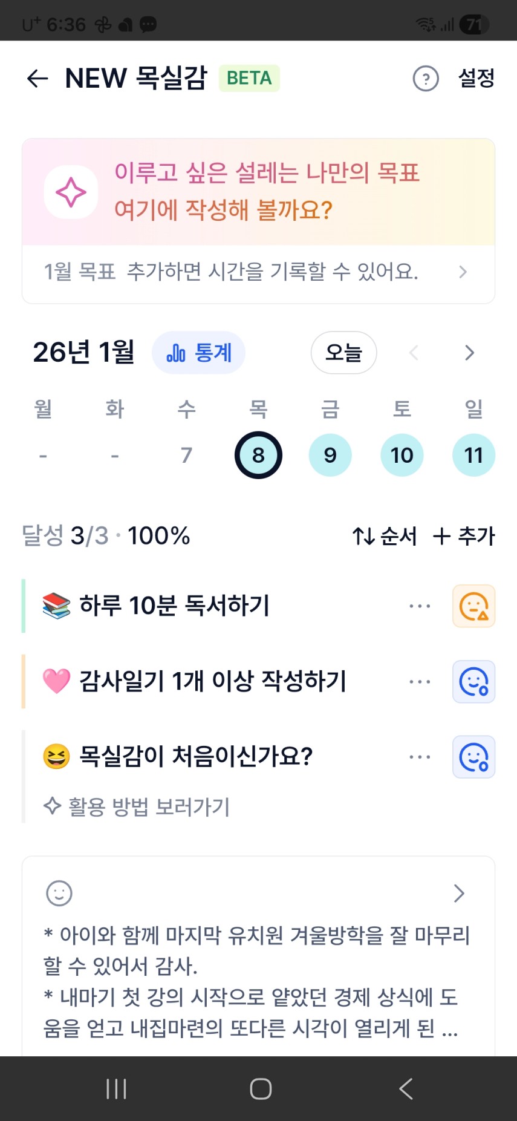Screen dimensions: 517x1121
Task: Tap the back arrow icon
Action: pyautogui.click(x=37, y=79)
